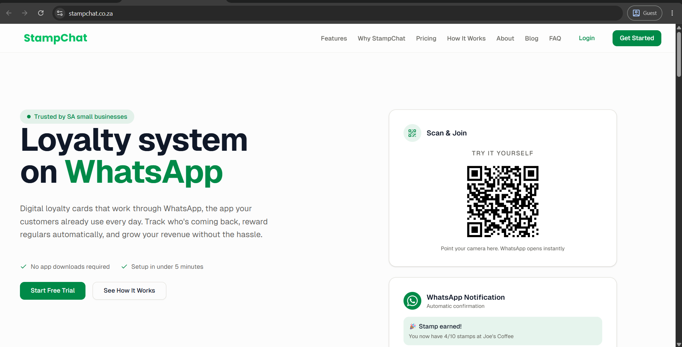Click checkmark beside No app downloads required
This screenshot has height=347, width=682.
click(x=24, y=267)
